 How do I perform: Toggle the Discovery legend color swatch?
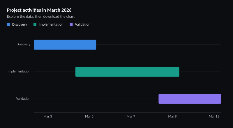pyautogui.click(x=8, y=25)
